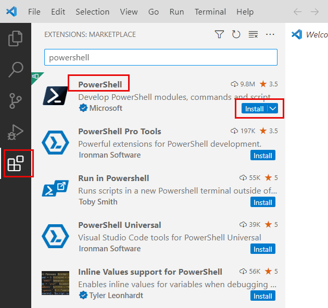Image resolution: width=328 pixels, height=308 pixels.
Task: Click the VS Code logo in title bar
Action: 11,11
